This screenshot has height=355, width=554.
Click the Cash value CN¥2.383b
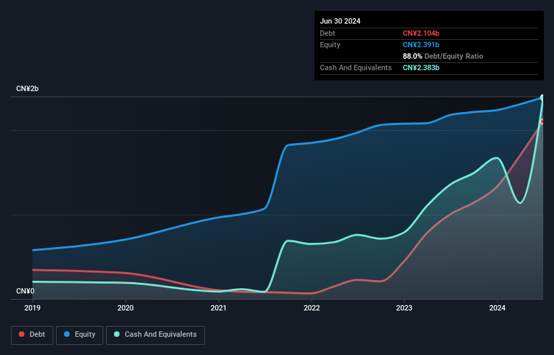tap(421, 67)
